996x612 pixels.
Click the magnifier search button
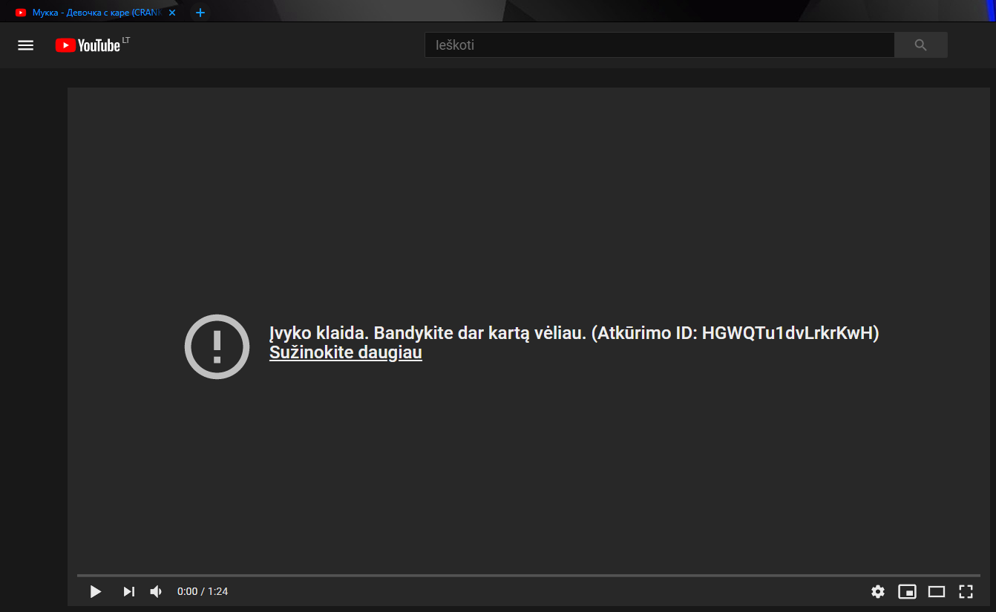pos(921,45)
